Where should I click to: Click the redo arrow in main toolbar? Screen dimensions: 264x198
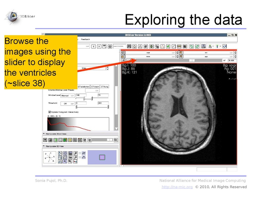click(197, 46)
